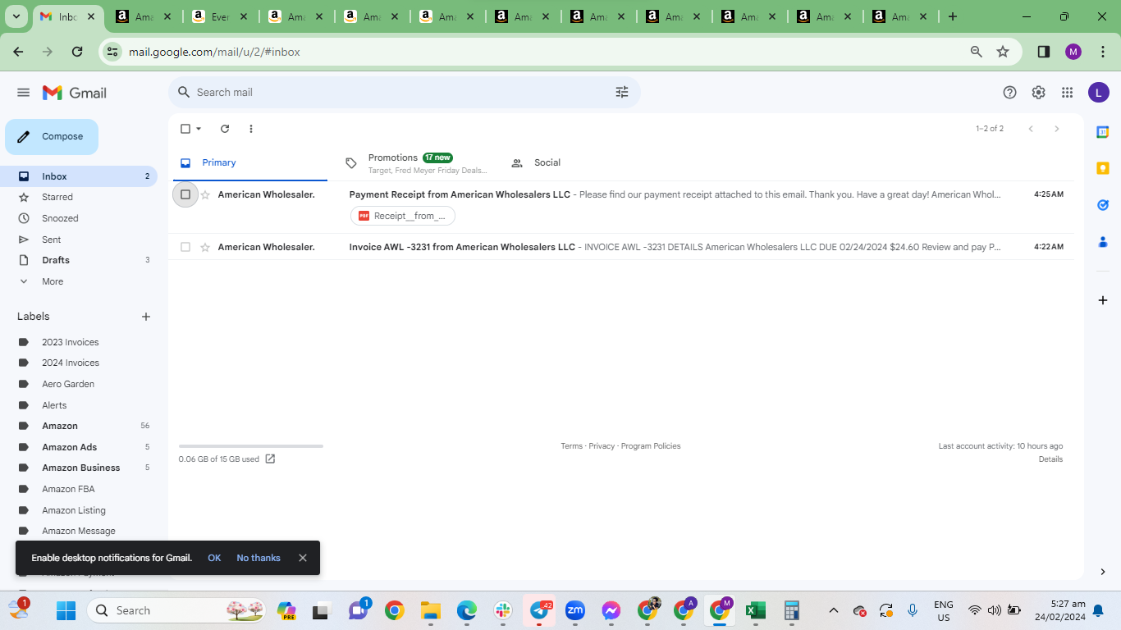View account activity Details link
The image size is (1121, 630).
tap(1050, 459)
